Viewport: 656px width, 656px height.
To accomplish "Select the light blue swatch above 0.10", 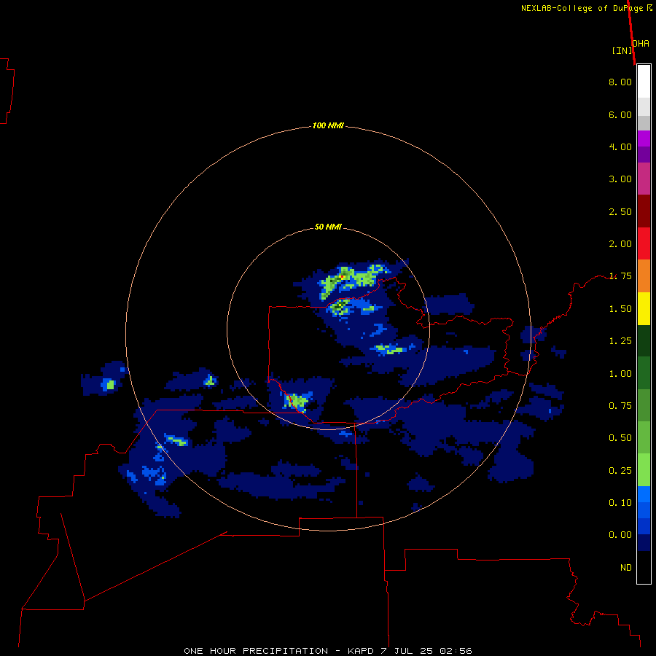I will point(644,494).
